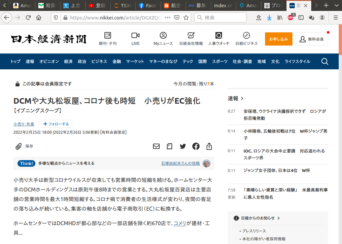Select the ライフスタイル menu item
This screenshot has width=342, height=244.
click(297, 61)
